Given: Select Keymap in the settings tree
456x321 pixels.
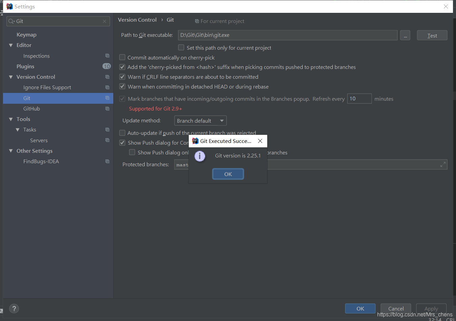Looking at the screenshot, I should click(x=26, y=34).
